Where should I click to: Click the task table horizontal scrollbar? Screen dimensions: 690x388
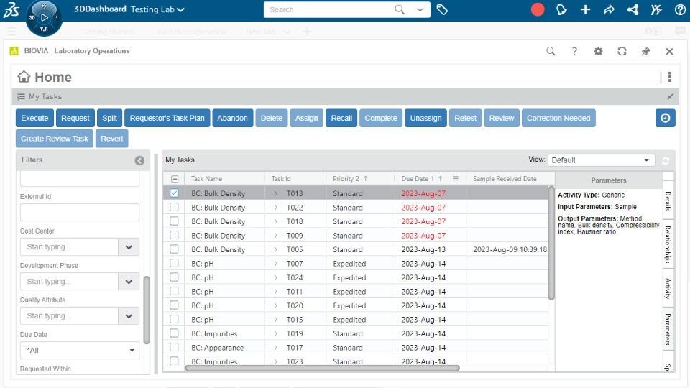pyautogui.click(x=322, y=368)
